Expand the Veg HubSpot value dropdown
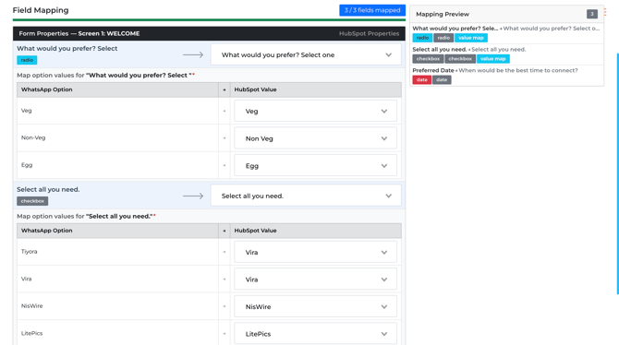 [x=315, y=112]
